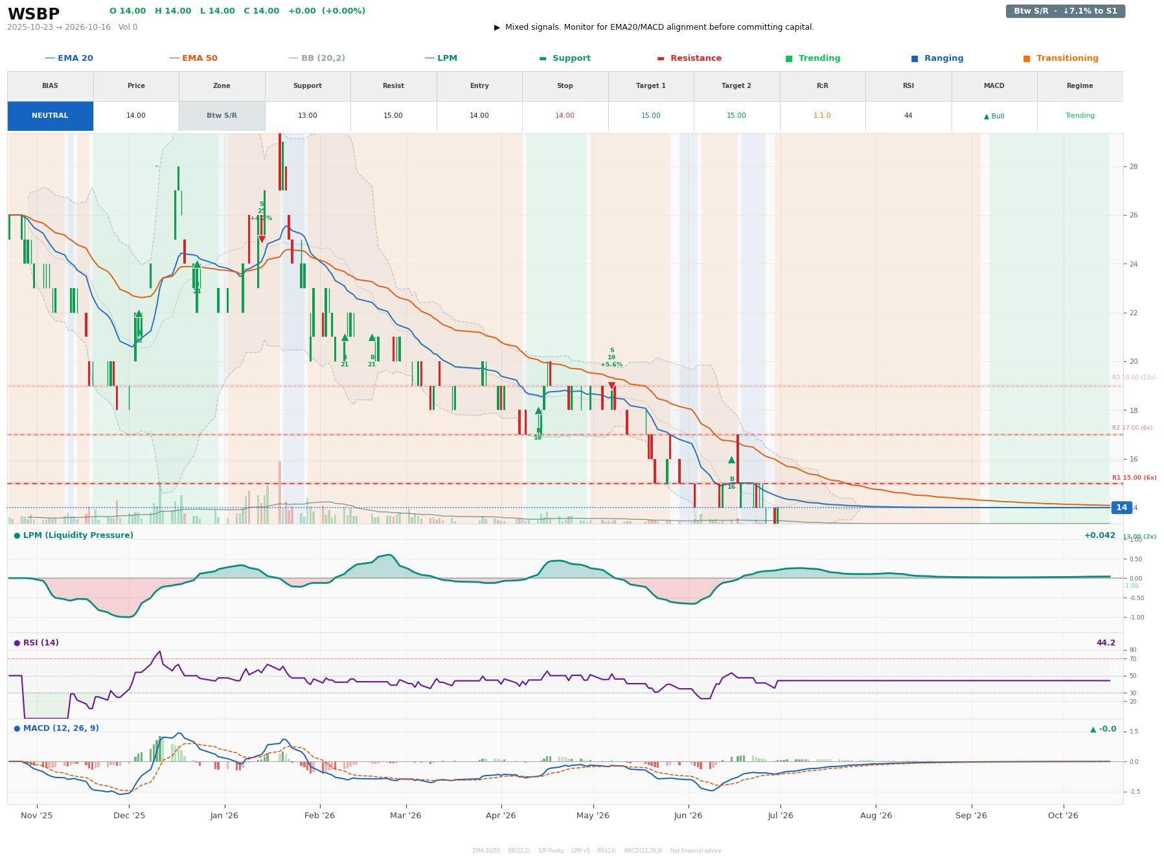Toggle the EMA 50 legend entry

pos(193,58)
